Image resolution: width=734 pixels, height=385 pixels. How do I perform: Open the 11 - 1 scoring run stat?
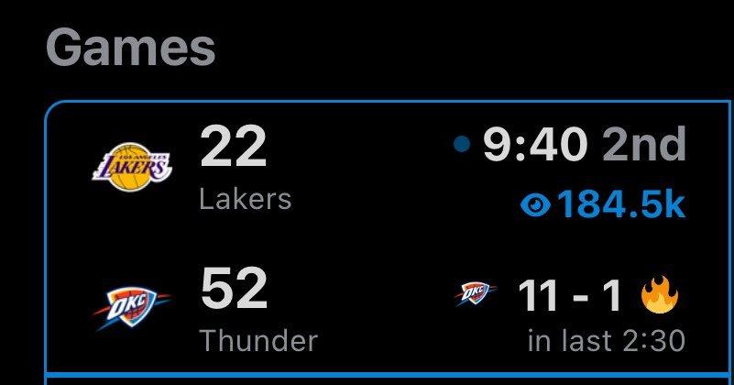(x=570, y=295)
